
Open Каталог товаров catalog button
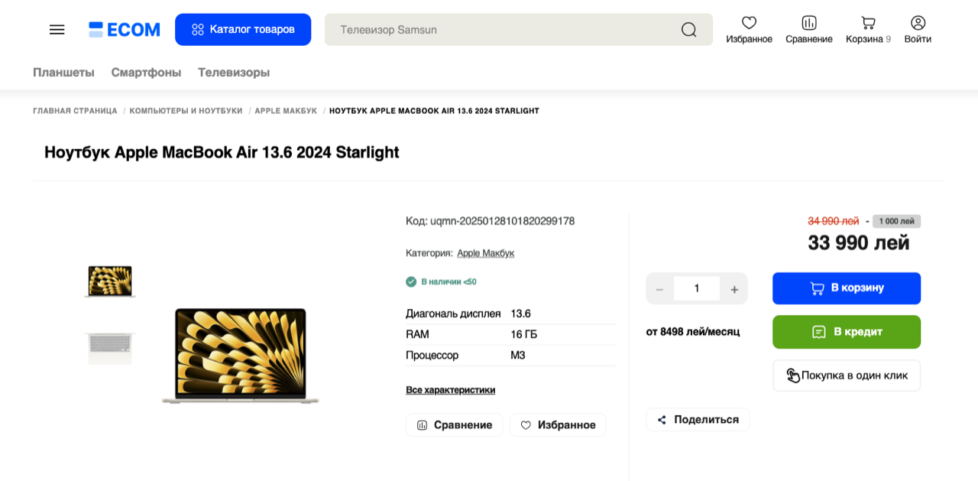click(x=243, y=30)
